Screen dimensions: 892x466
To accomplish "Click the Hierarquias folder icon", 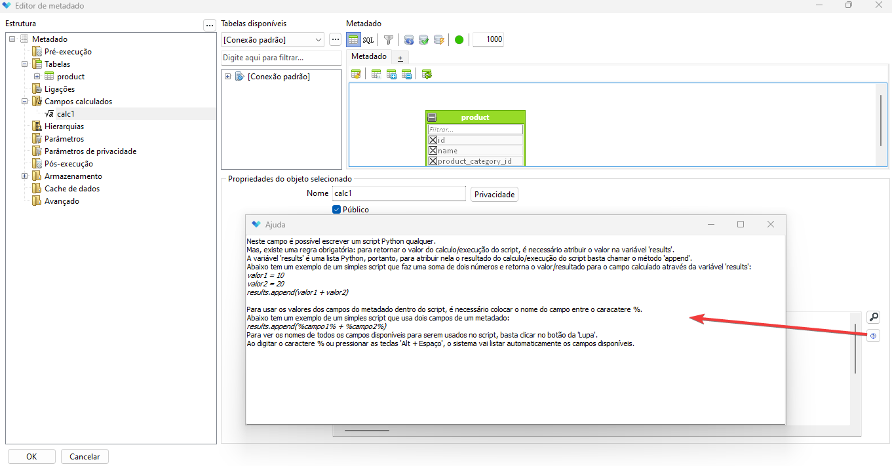I will [37, 126].
